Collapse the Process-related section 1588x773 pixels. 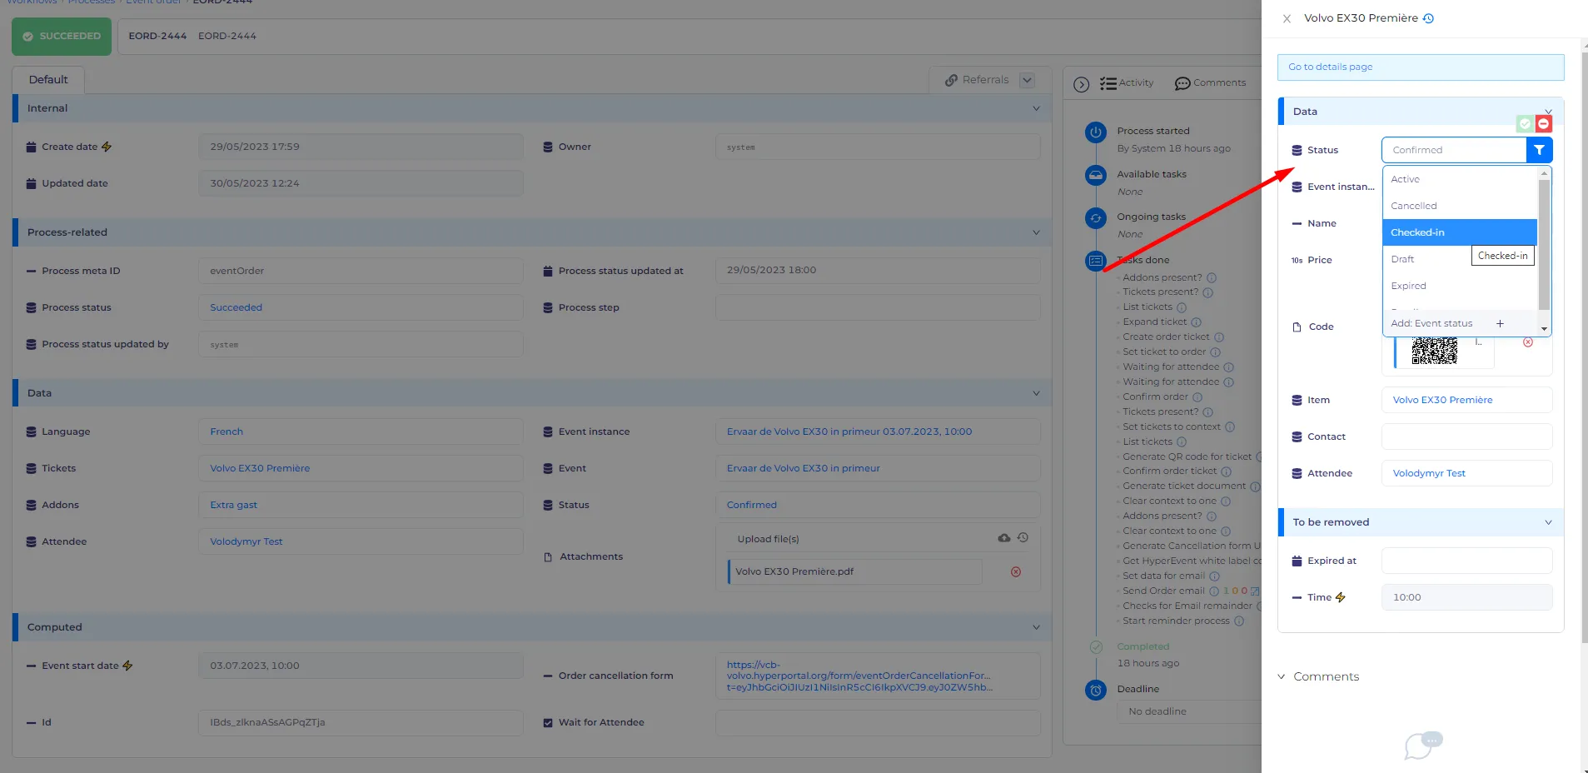[1036, 232]
